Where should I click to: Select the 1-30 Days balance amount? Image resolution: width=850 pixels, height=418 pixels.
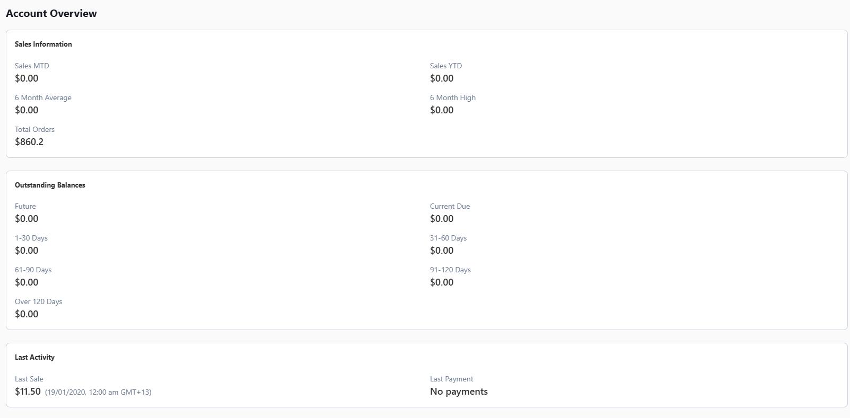pyautogui.click(x=27, y=251)
